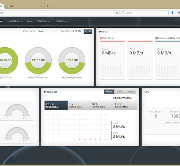Select the CIFS protocol tab
180x166 pixels.
[126, 105]
